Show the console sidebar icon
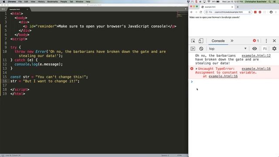 click(193, 48)
